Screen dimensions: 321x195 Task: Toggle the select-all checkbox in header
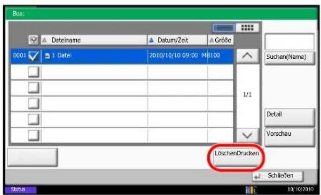coord(33,40)
